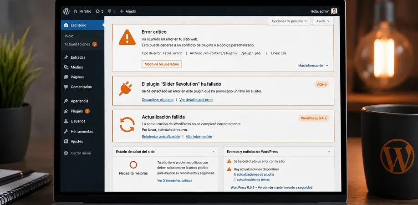Screen dimensions: 418x205
Task: Open Más información link under Actualización fallida
Action: coord(199,137)
